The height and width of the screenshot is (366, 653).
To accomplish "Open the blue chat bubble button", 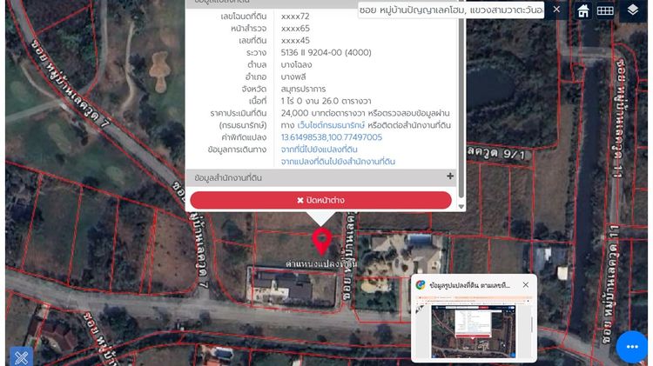I will click(632, 347).
